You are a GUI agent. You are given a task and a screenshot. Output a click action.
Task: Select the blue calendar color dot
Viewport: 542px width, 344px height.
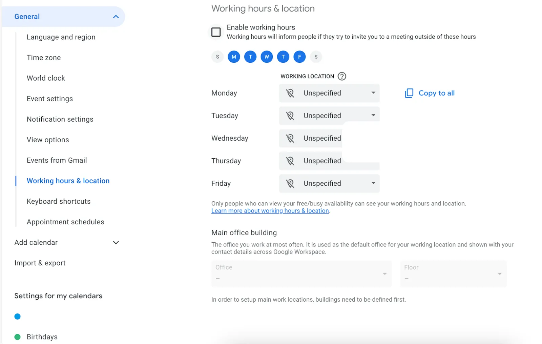(x=18, y=317)
